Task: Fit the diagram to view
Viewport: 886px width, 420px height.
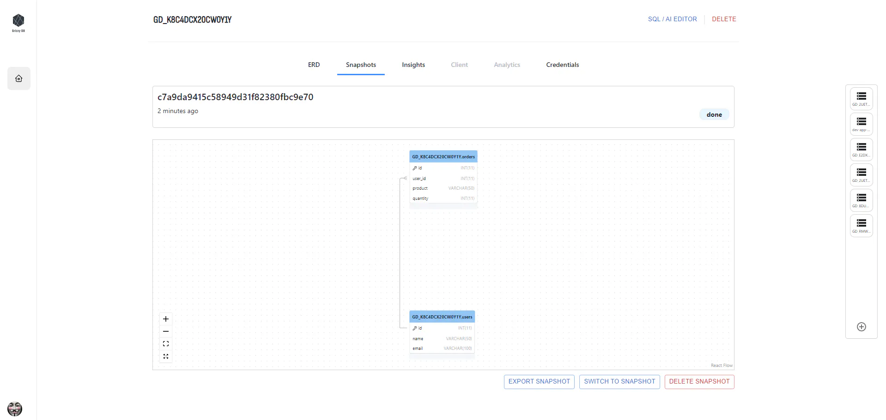Action: click(166, 344)
